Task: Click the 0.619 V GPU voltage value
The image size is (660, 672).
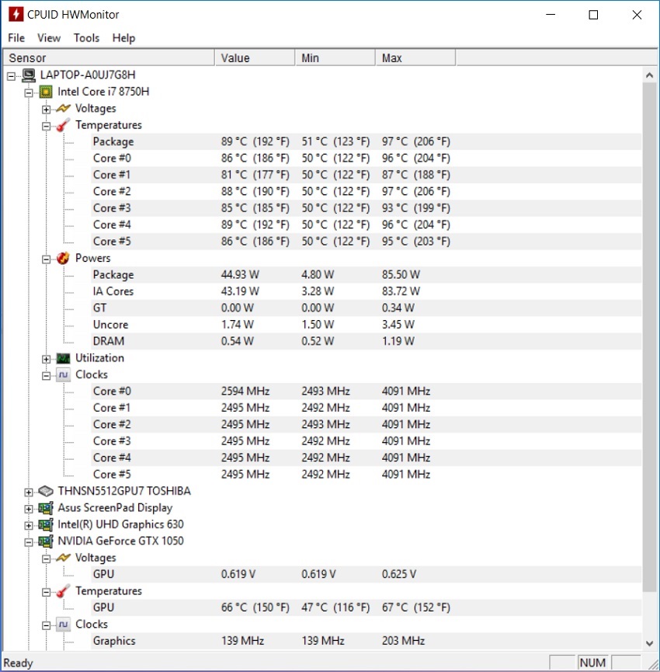Action: point(238,574)
